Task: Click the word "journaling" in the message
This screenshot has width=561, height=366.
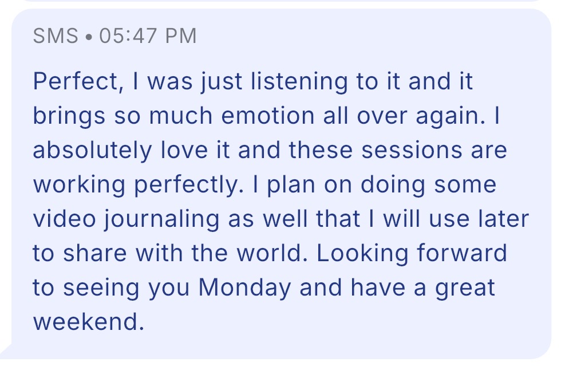Action: (161, 219)
